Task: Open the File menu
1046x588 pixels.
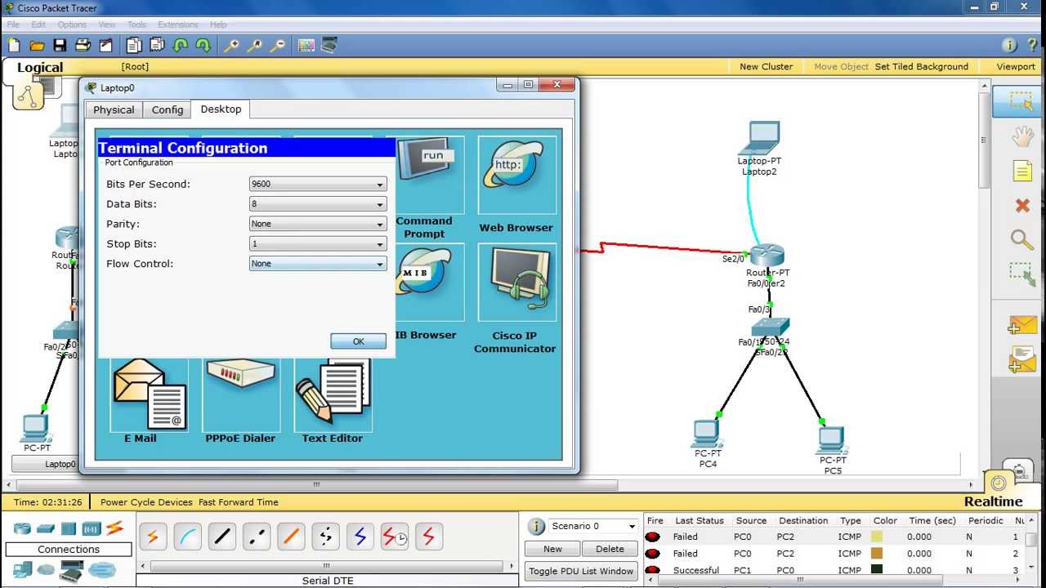Action: (13, 24)
